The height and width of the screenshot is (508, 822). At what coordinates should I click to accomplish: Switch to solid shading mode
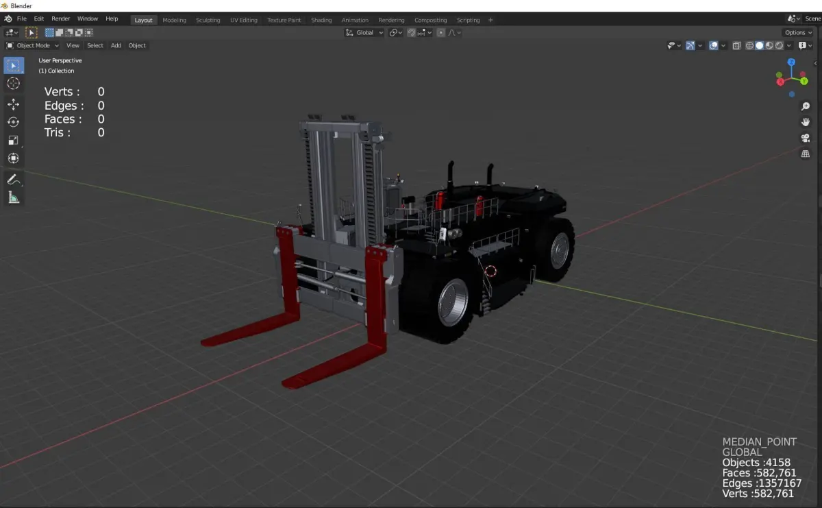pyautogui.click(x=760, y=45)
